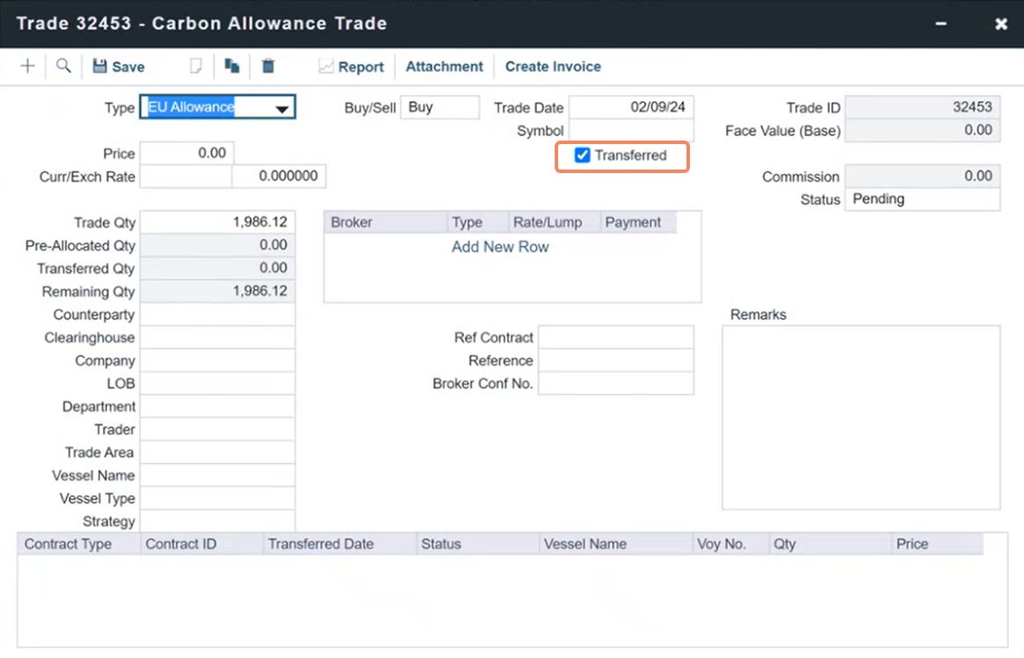Click the Transferred Date column header
Image resolution: width=1024 pixels, height=658 pixels.
click(x=321, y=544)
